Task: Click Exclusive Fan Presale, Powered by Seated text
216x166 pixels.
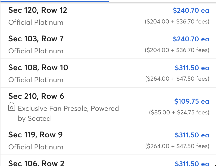Action: coord(68,113)
